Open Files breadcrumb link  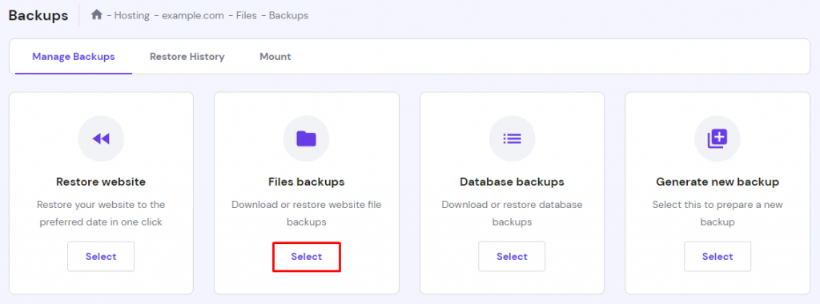coord(247,16)
